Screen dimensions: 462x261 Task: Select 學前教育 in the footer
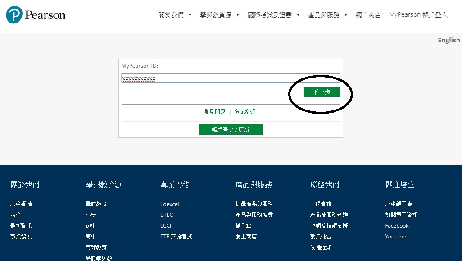click(96, 204)
